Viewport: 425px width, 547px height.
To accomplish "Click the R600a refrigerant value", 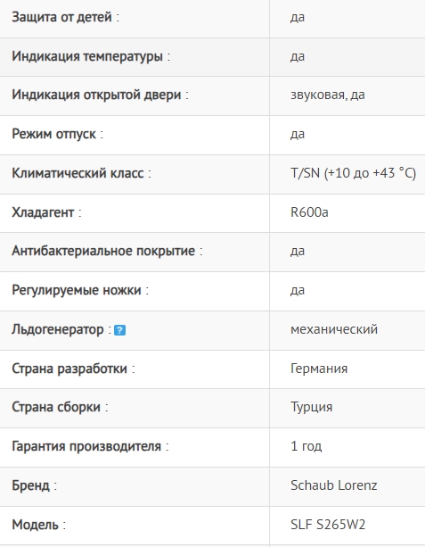I will pyautogui.click(x=309, y=212).
